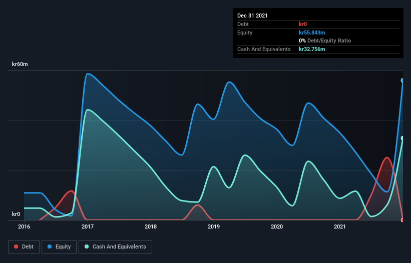411x263 pixels.
Task: Toggle Cash And Equivalents legend button
Action: (115, 247)
